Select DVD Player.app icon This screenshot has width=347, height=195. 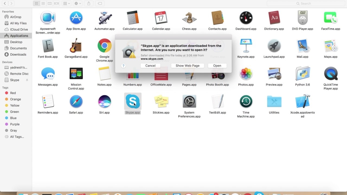click(303, 18)
